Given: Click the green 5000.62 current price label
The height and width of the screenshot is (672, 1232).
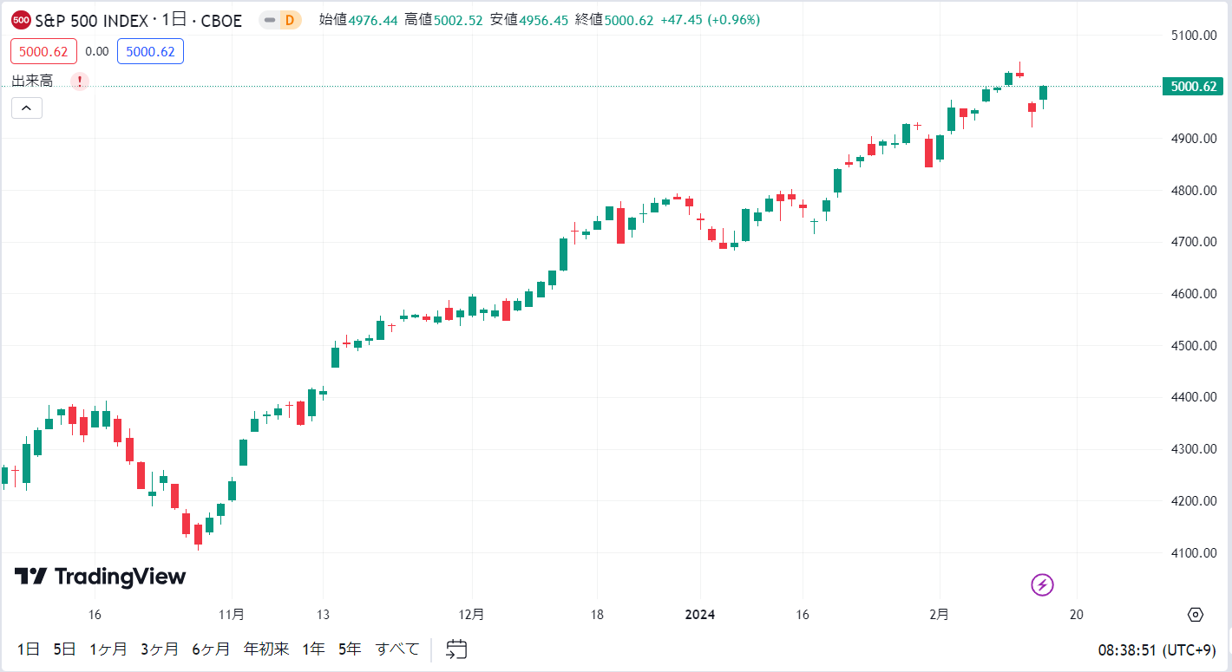Looking at the screenshot, I should point(1192,86).
